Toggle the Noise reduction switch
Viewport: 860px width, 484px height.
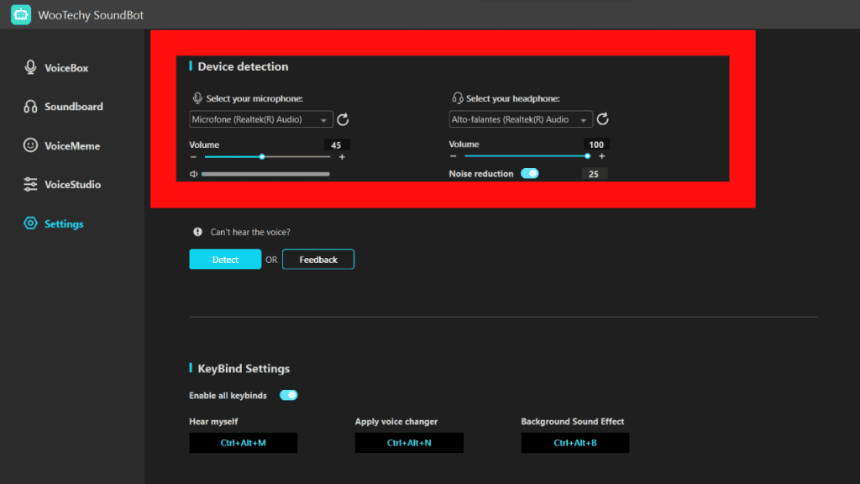point(530,174)
